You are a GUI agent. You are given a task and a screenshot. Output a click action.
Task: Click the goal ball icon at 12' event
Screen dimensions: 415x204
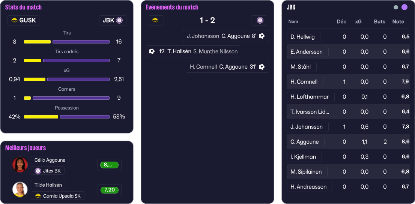tap(152, 51)
